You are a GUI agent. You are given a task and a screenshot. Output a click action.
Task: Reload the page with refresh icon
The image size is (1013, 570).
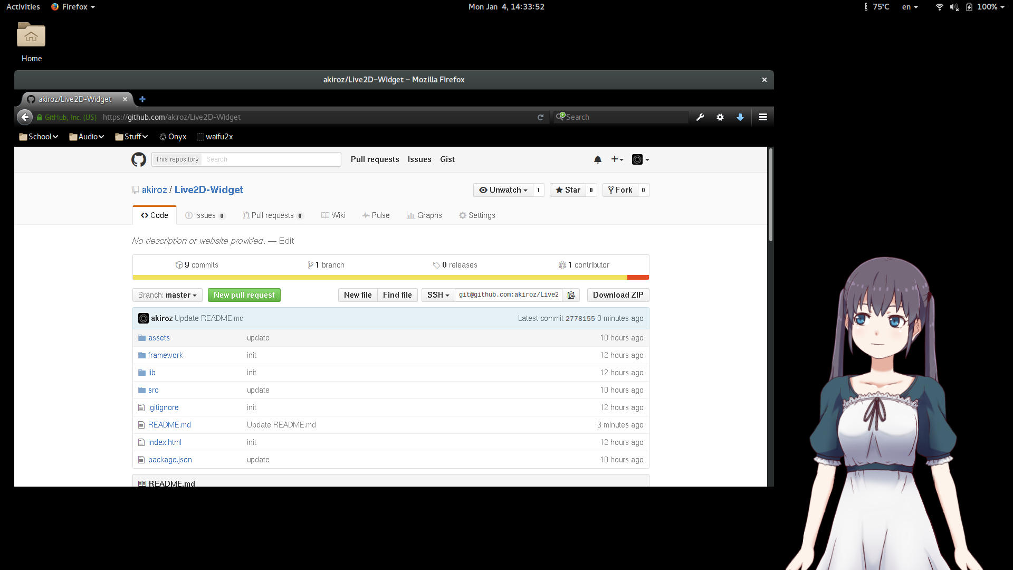pos(540,117)
